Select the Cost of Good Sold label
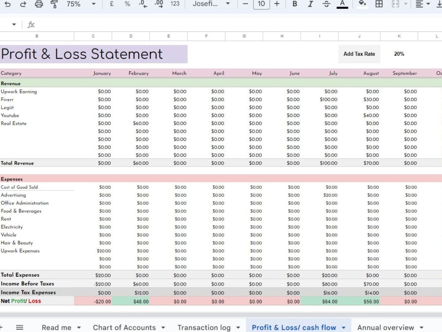 coord(19,187)
